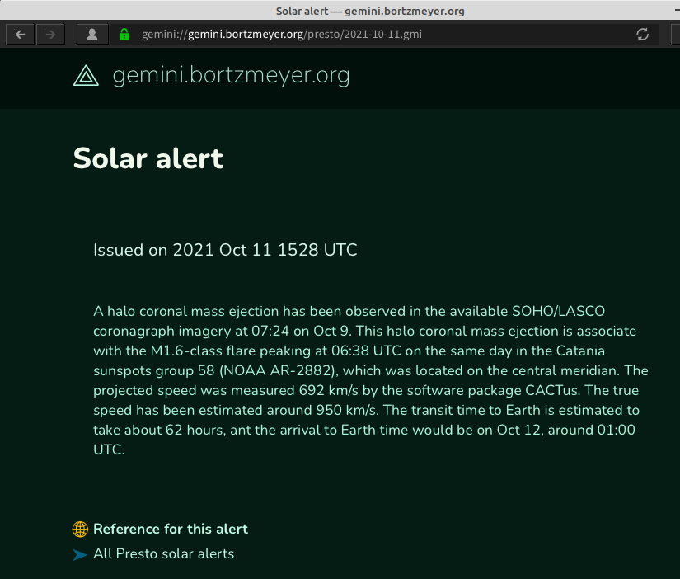Open the identity person icon menu
The width and height of the screenshot is (680, 579).
click(92, 35)
